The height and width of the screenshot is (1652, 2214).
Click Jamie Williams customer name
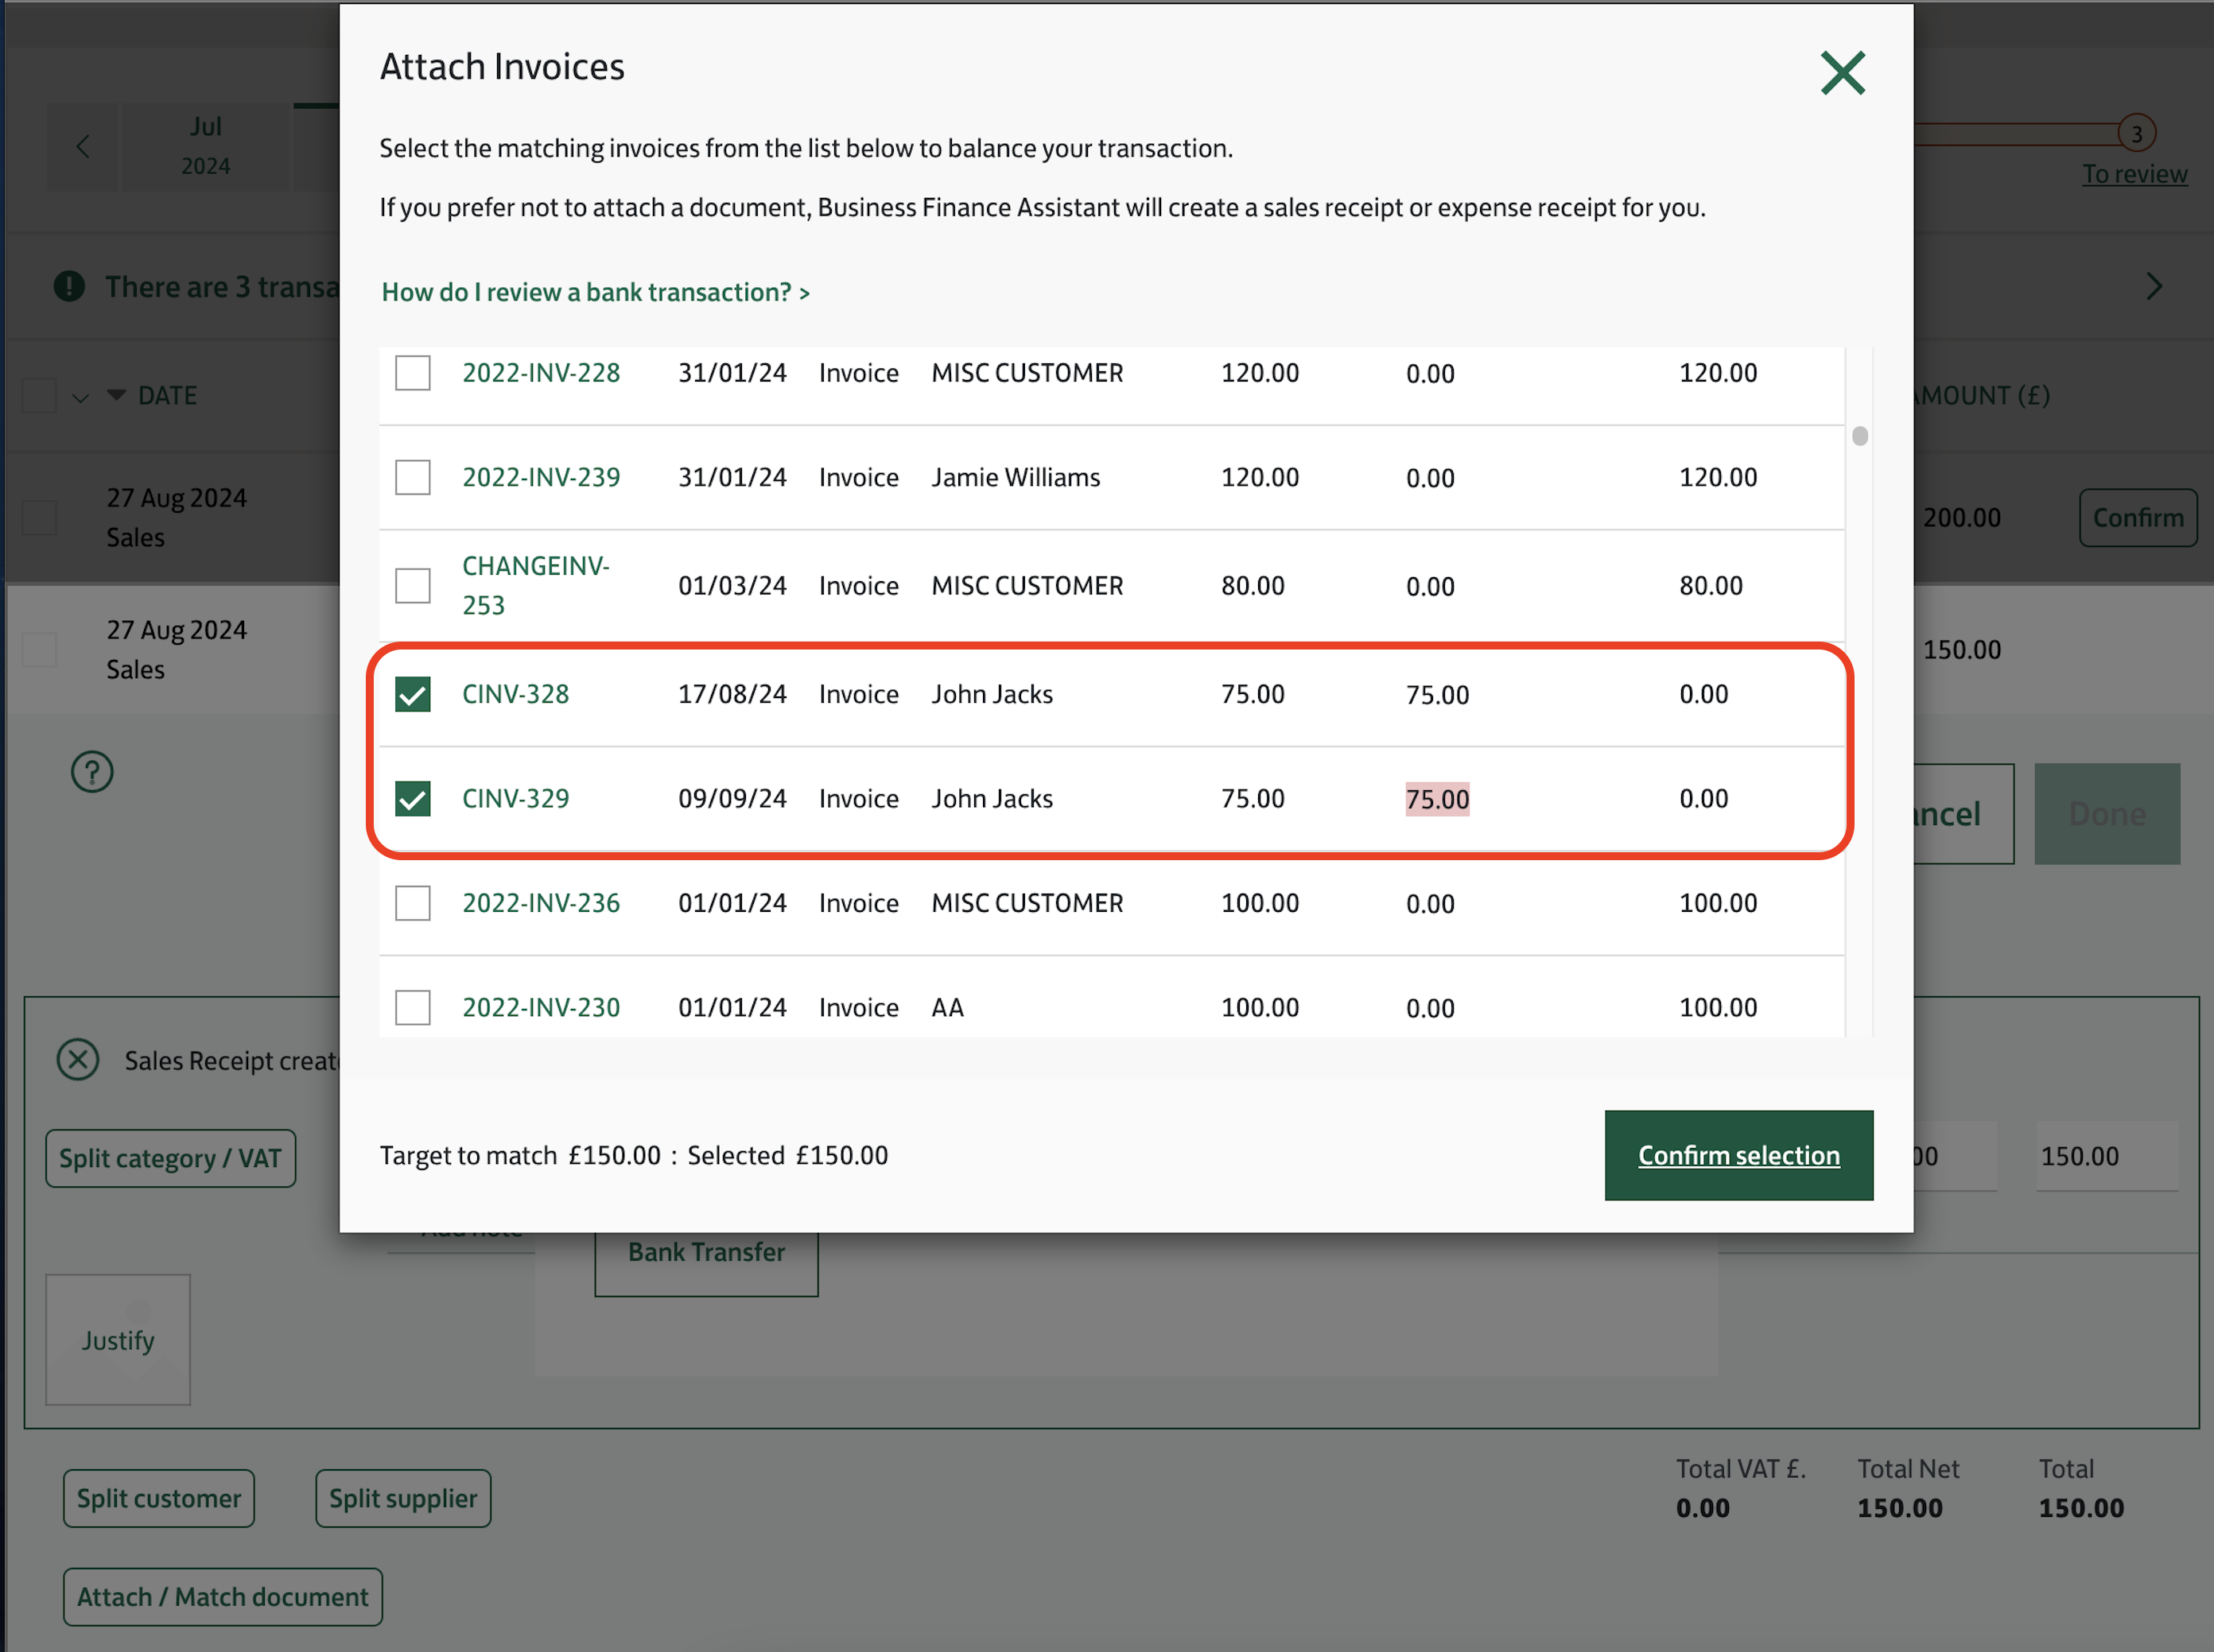point(1016,477)
